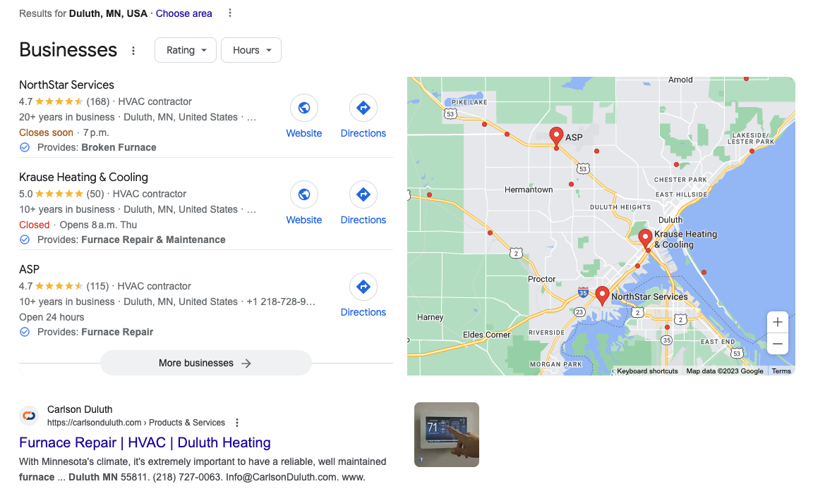
Task: Click the Carlson Duluth site name
Action: pos(80,409)
